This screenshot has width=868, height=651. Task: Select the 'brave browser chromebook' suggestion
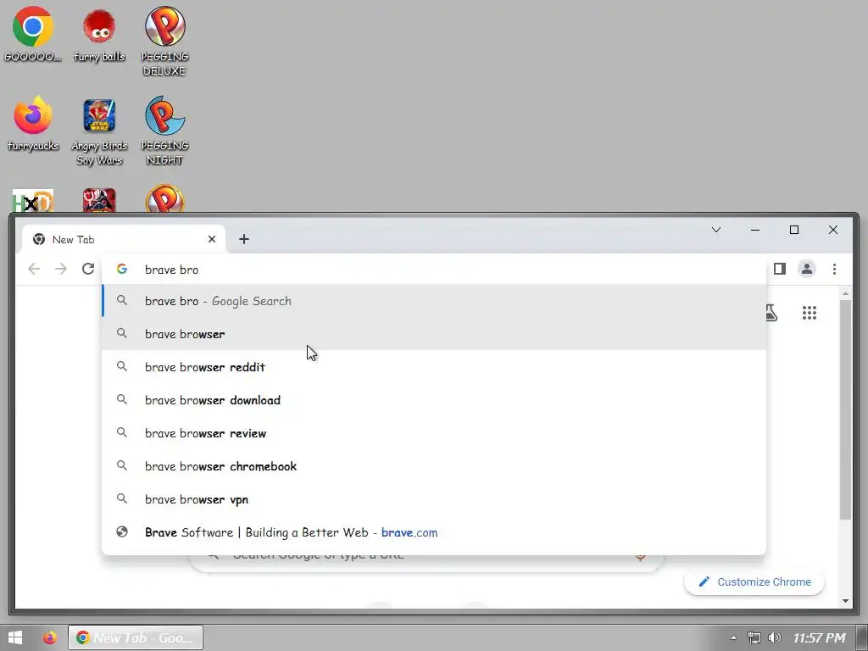434,466
